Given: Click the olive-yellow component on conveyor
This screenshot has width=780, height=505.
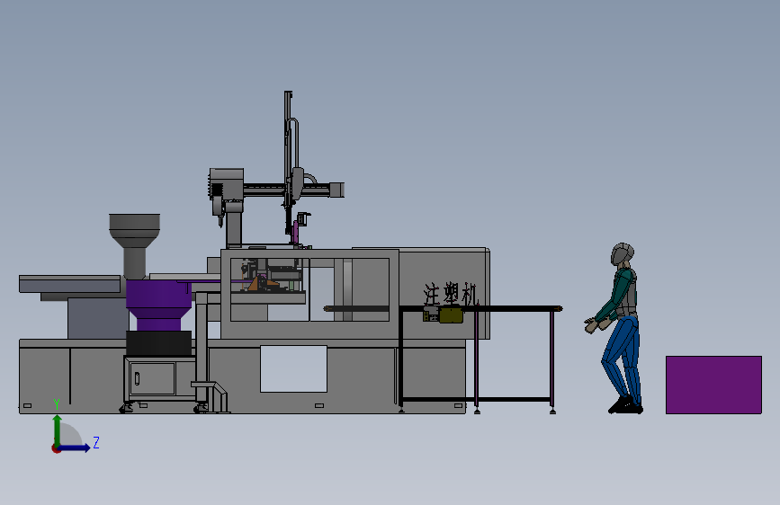Looking at the screenshot, I should click(x=451, y=315).
